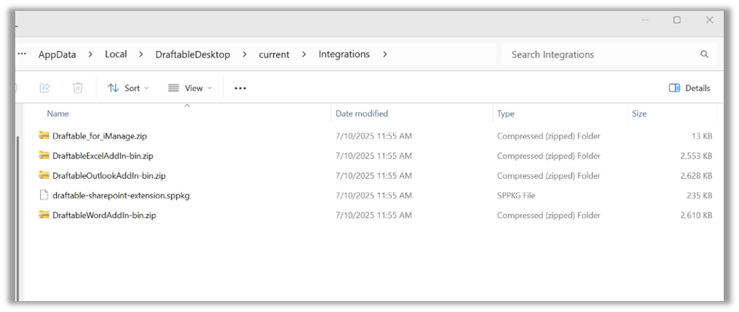Open the See more toolbar menu
Image resolution: width=739 pixels, height=312 pixels.
pyautogui.click(x=241, y=88)
